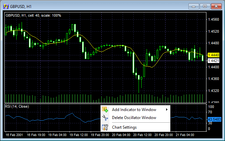Image resolution: width=225 pixels, height=141 pixels.
Task: Click the 1.4480 price axis label
Action: [x=213, y=43]
